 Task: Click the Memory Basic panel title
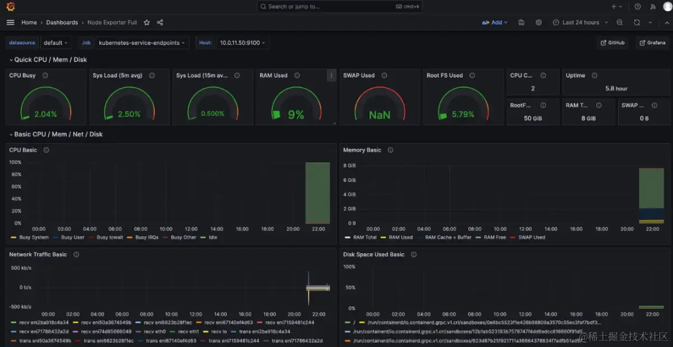point(362,150)
